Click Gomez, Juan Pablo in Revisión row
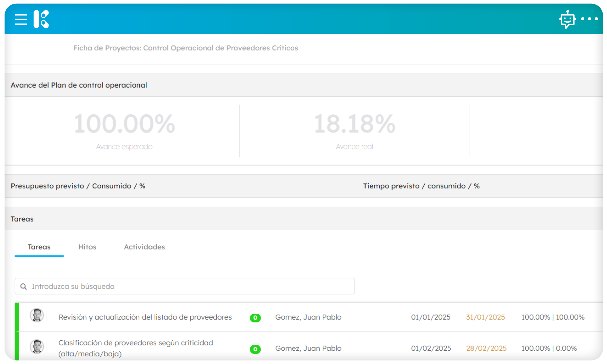The height and width of the screenshot is (364, 607). point(308,317)
